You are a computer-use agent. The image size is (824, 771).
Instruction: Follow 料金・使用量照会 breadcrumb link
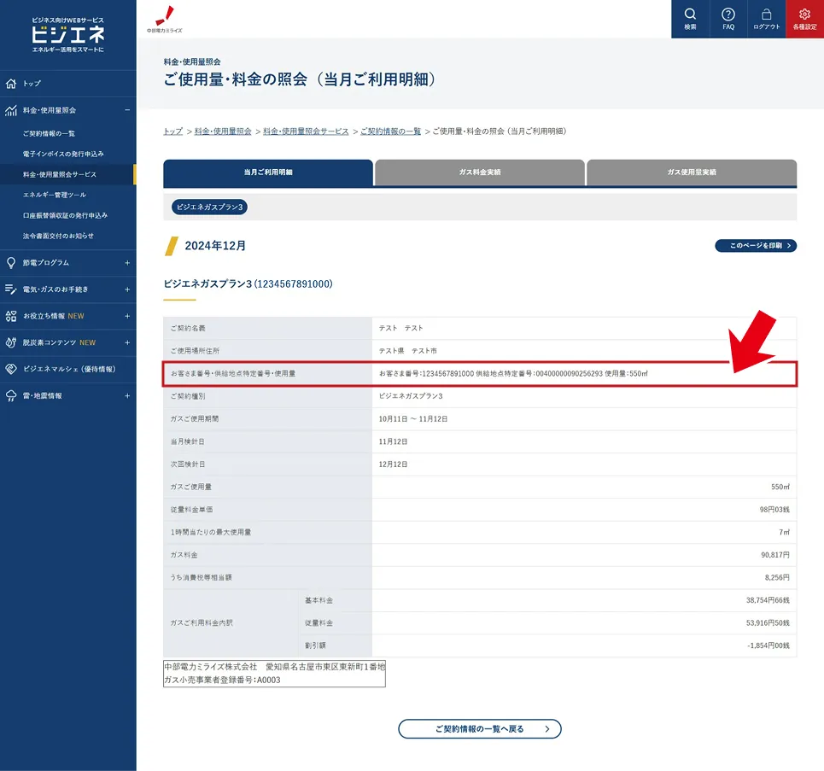click(223, 131)
